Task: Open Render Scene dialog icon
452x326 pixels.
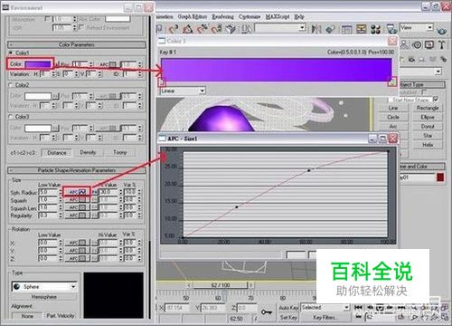Action: tap(391, 29)
